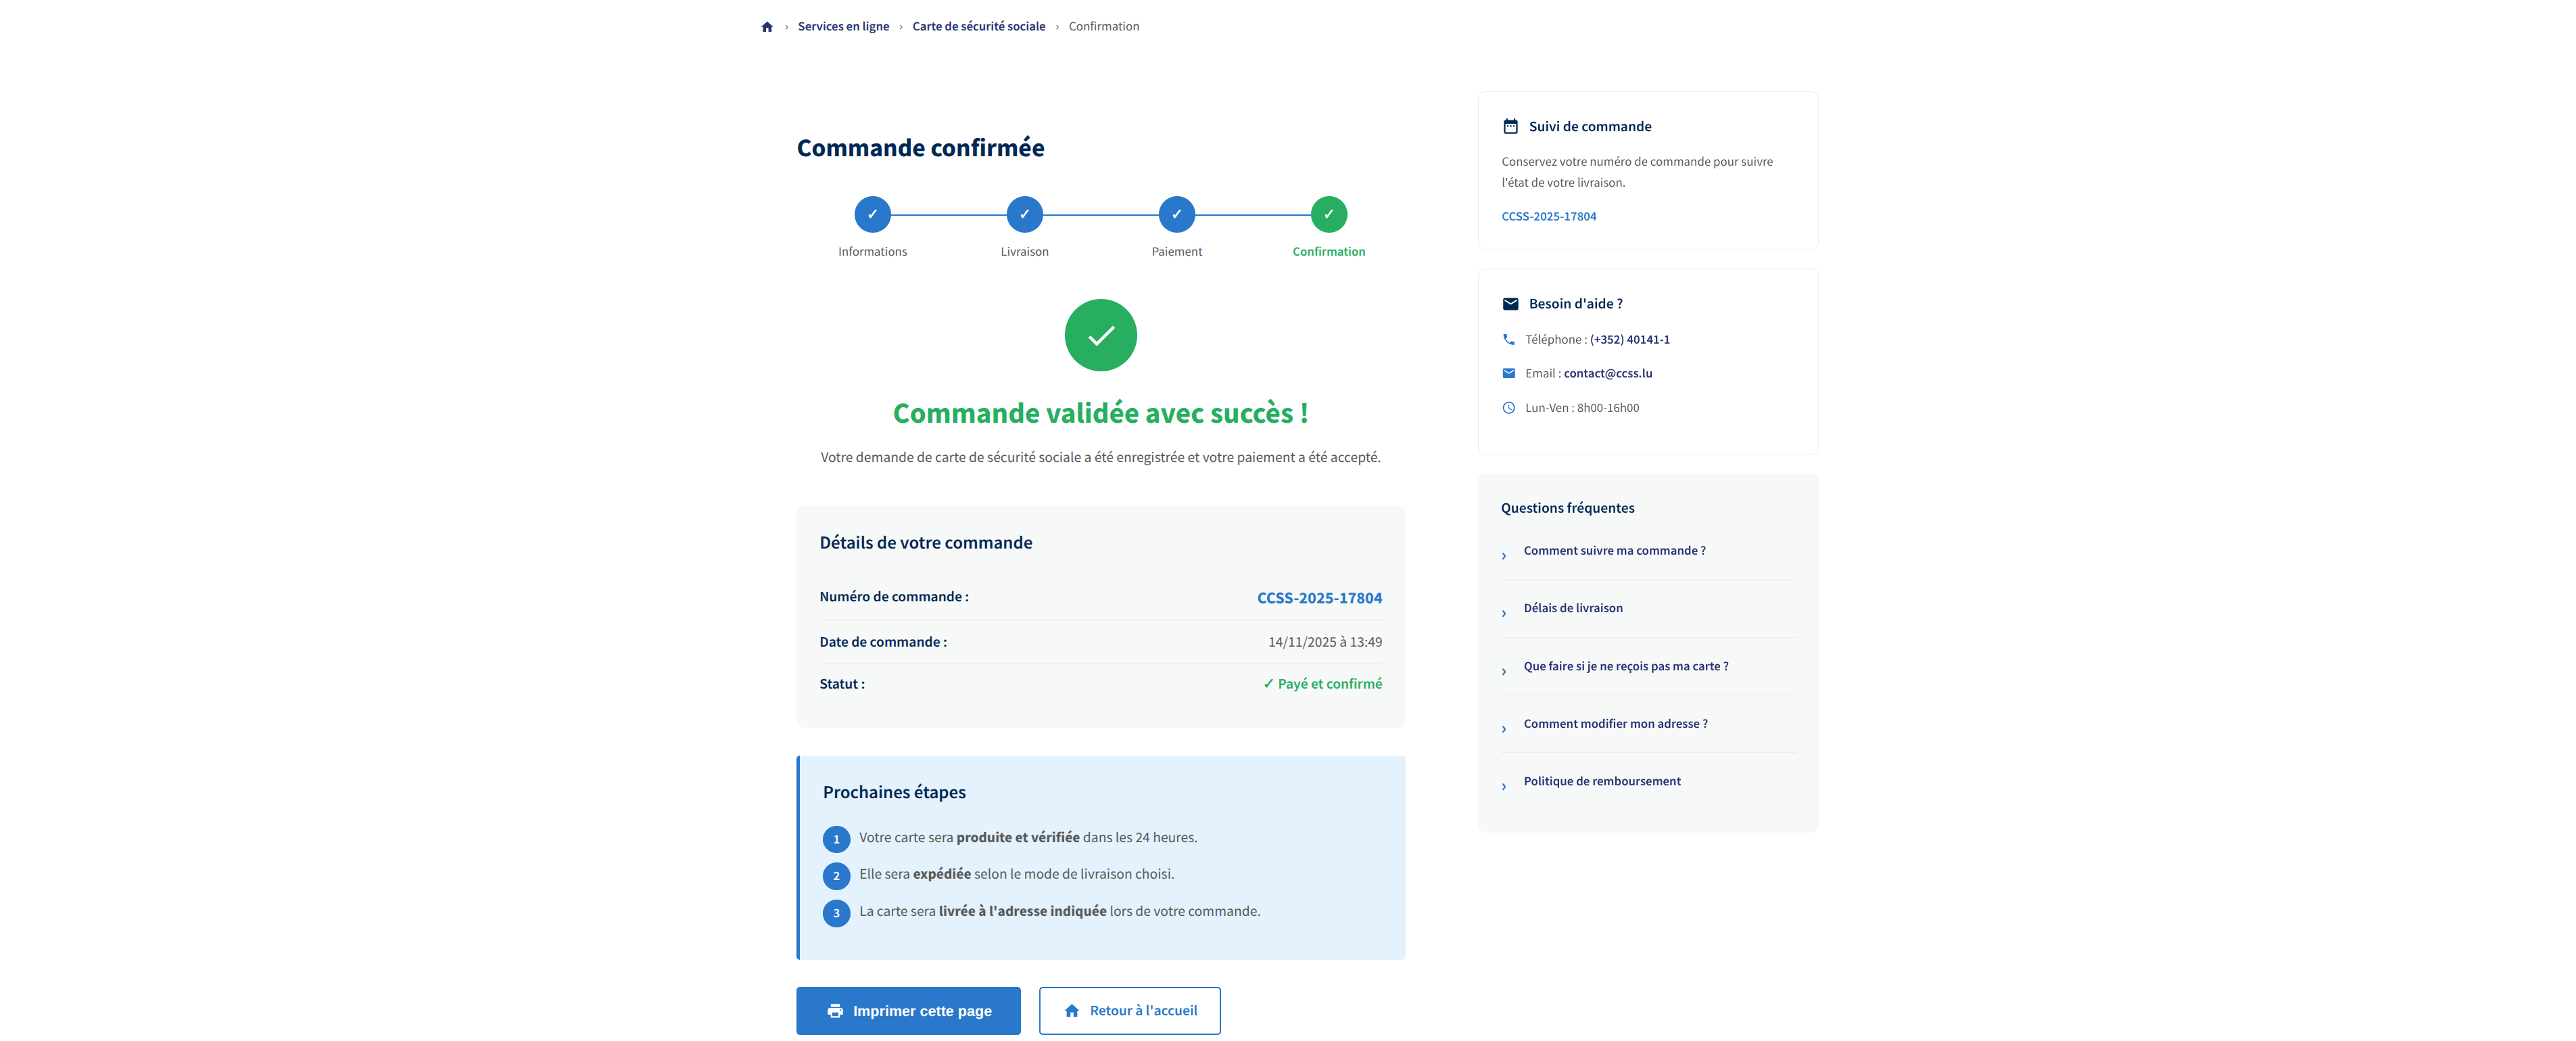Click the large green success checkmark
2576x1041 pixels.
pyautogui.click(x=1100, y=335)
